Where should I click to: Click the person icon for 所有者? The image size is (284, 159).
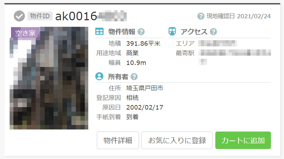click(x=99, y=76)
